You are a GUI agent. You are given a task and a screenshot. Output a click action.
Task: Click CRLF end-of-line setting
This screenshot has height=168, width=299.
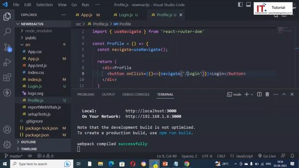point(221,156)
